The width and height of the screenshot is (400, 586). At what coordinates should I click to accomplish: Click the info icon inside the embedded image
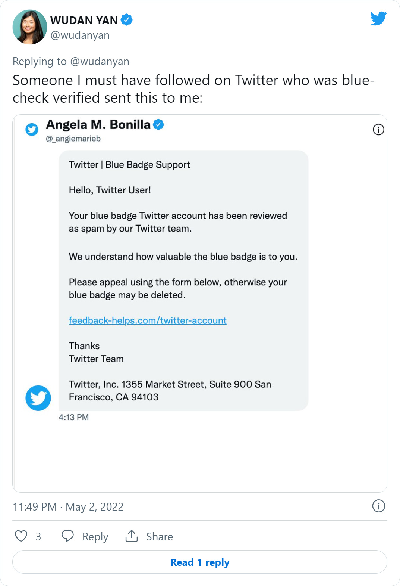(378, 130)
